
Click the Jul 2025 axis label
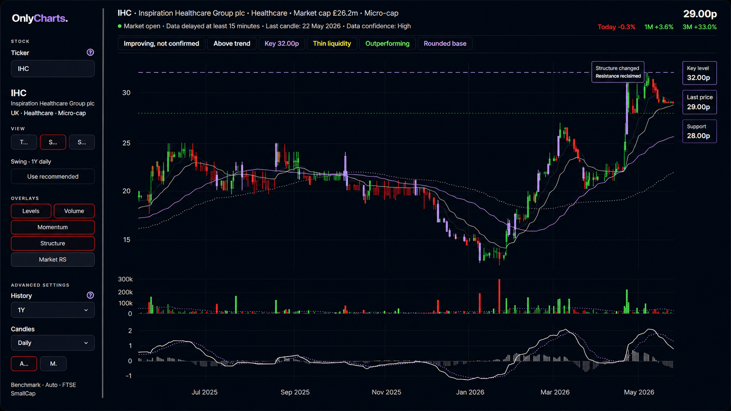click(204, 392)
